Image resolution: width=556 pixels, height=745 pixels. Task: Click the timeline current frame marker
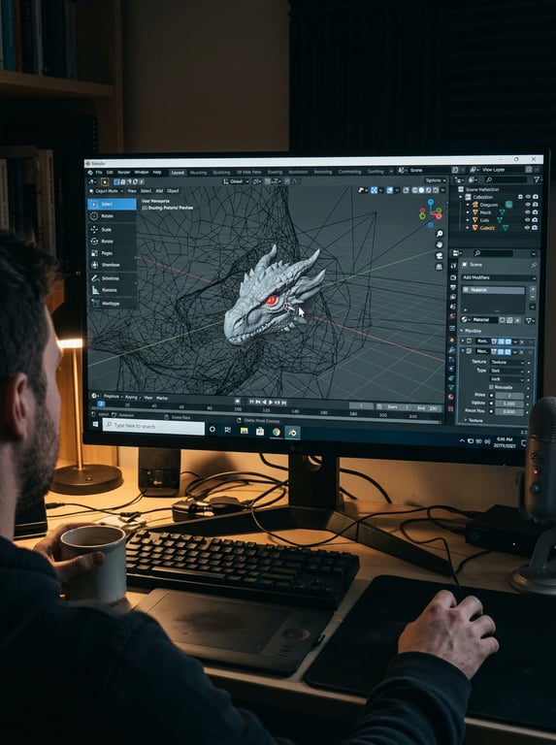(x=101, y=404)
